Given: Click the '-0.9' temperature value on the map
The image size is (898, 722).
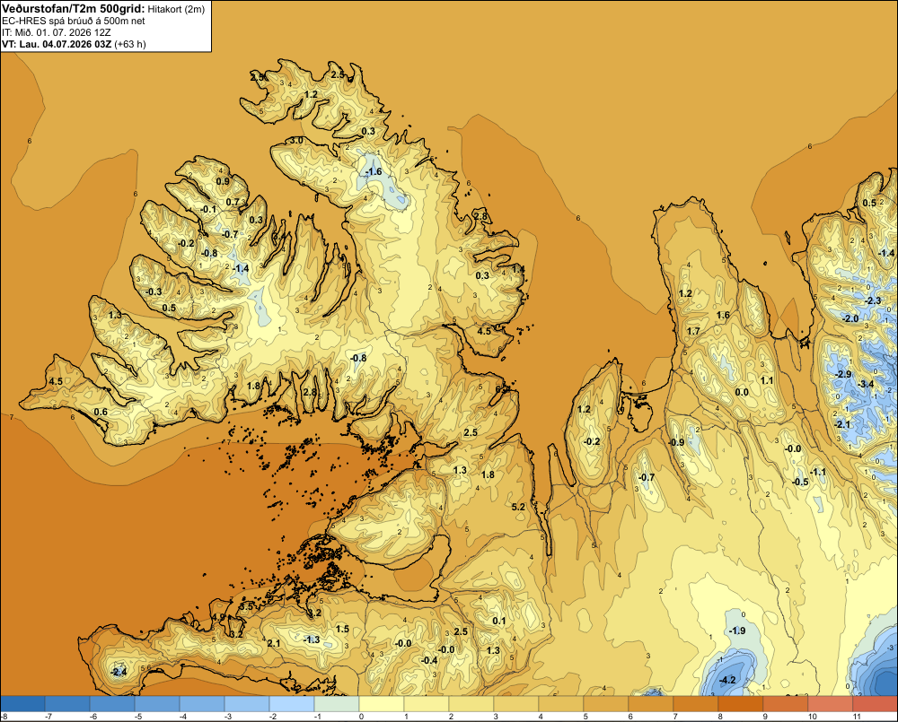Looking at the screenshot, I should [676, 443].
